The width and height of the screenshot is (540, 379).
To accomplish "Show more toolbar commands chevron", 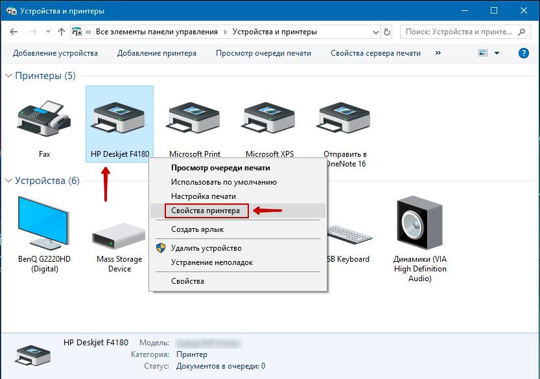I will point(438,53).
